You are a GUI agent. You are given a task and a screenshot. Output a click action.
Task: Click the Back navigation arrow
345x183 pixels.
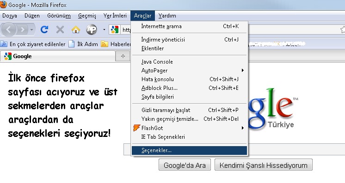pyautogui.click(x=9, y=30)
